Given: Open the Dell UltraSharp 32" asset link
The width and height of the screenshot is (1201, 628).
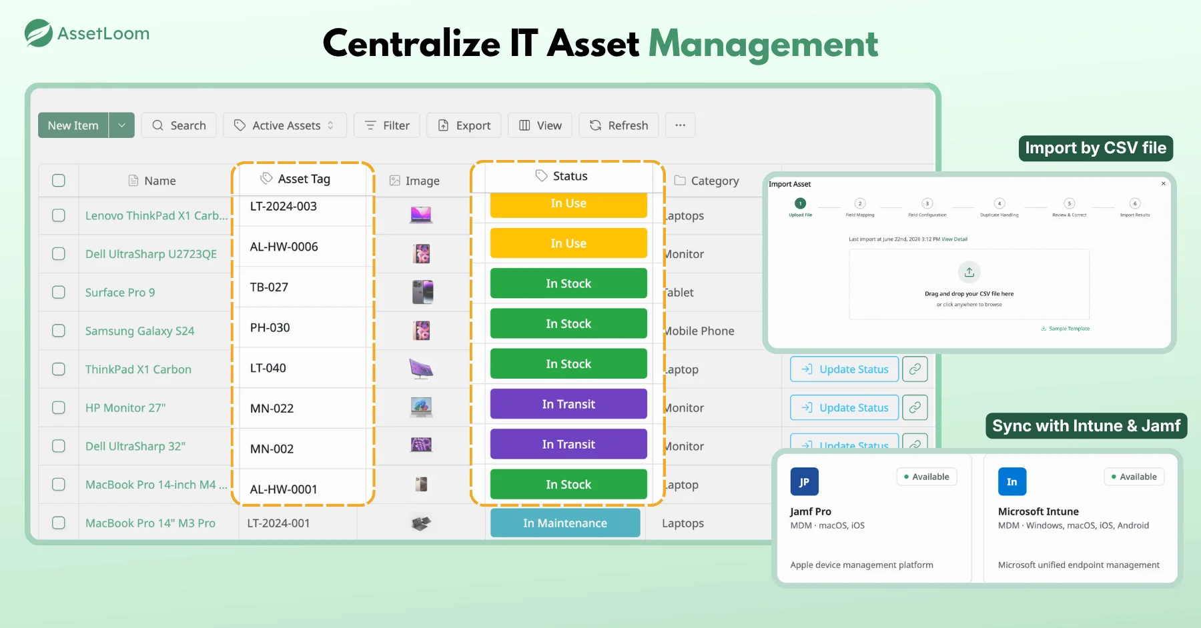Looking at the screenshot, I should (x=135, y=446).
